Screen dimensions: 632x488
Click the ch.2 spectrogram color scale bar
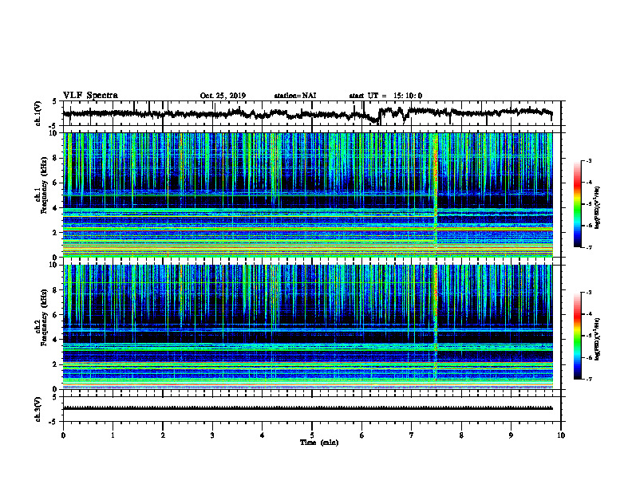(x=577, y=336)
